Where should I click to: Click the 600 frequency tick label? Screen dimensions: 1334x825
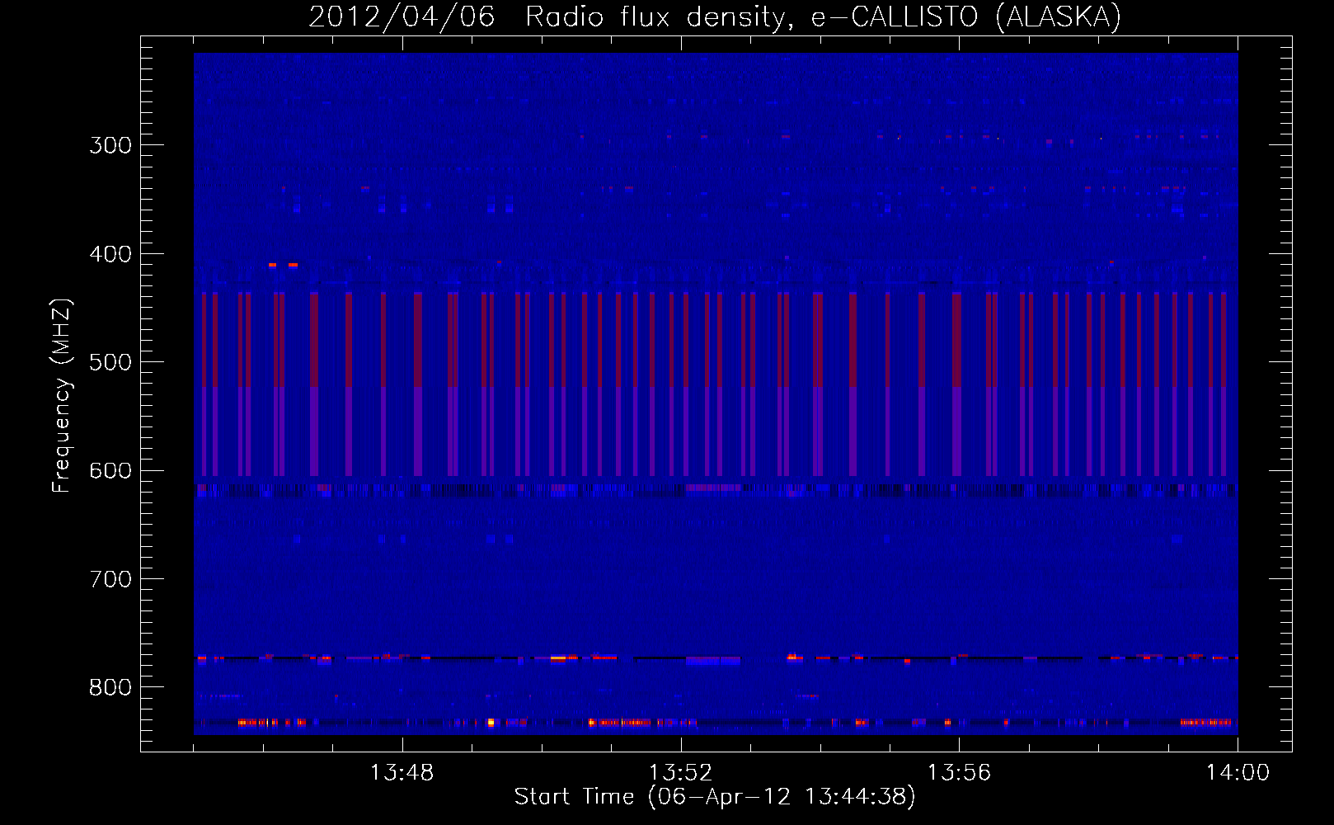pyautogui.click(x=110, y=471)
